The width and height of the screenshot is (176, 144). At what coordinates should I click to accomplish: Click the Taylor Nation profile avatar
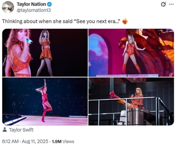[x=8, y=7]
